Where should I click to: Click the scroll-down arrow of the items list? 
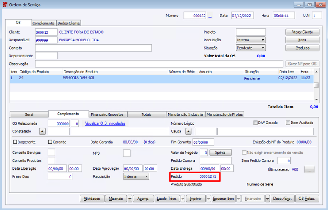tap(317, 100)
